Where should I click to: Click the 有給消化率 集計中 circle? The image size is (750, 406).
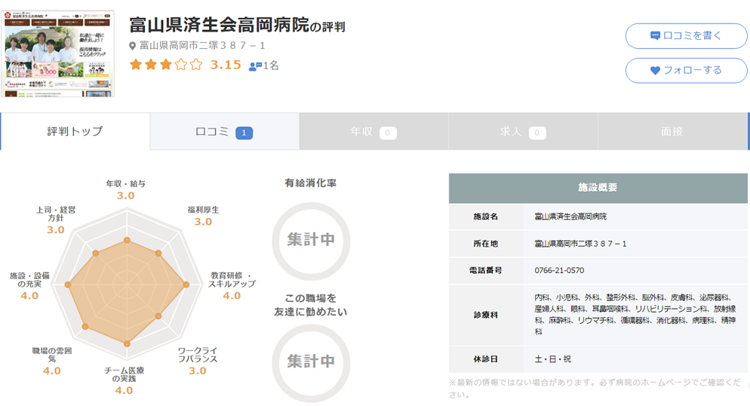[x=310, y=239]
